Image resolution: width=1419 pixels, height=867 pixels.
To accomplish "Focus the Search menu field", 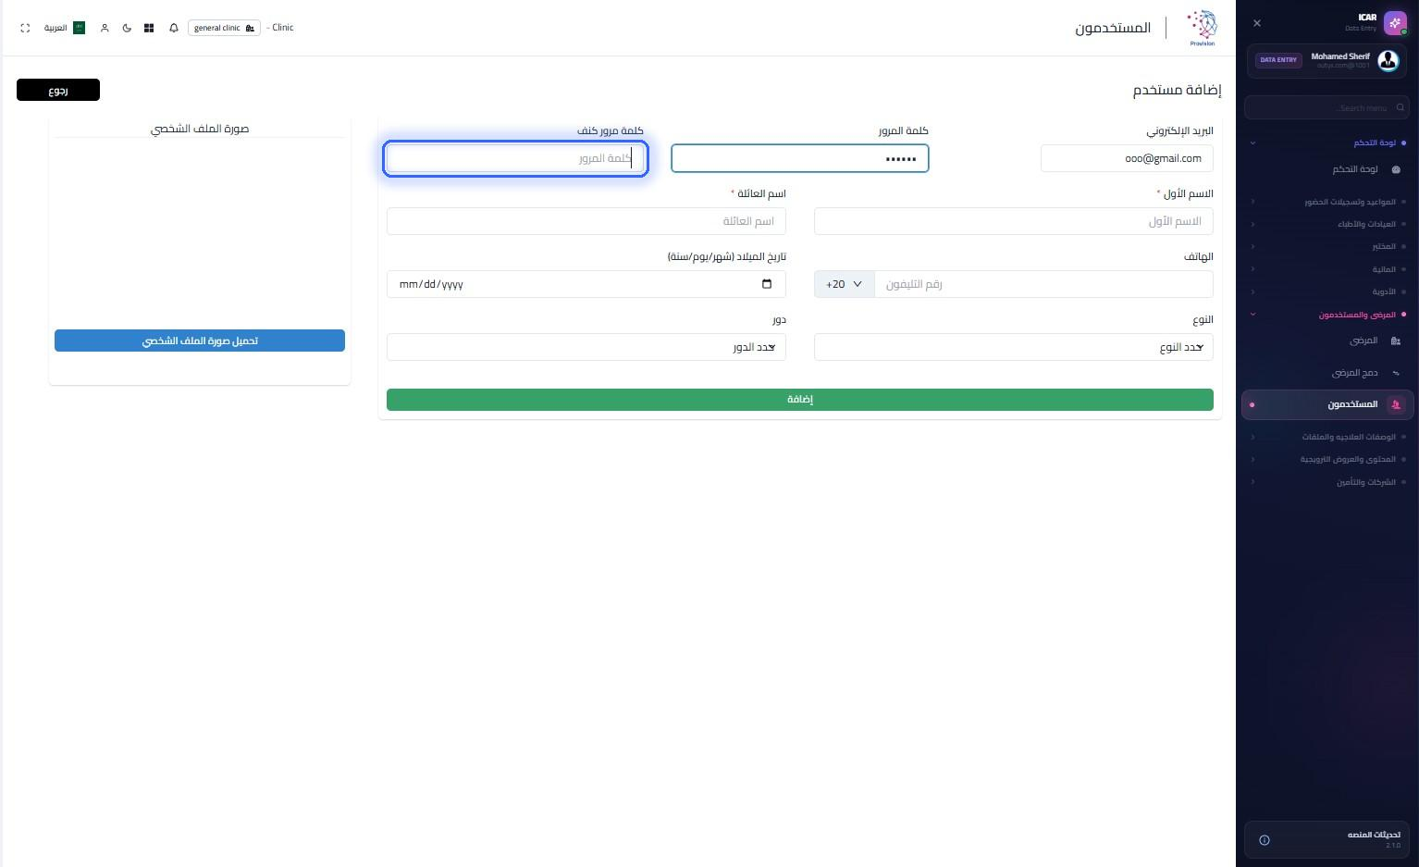I will click(1326, 107).
